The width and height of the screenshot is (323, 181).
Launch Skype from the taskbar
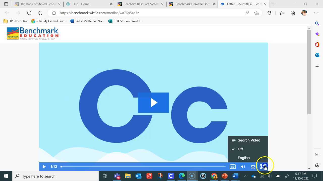tap(203, 176)
